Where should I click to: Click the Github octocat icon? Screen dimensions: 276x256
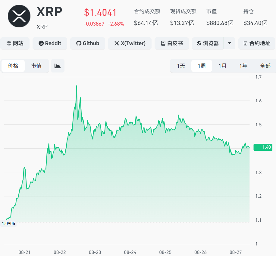(79, 43)
